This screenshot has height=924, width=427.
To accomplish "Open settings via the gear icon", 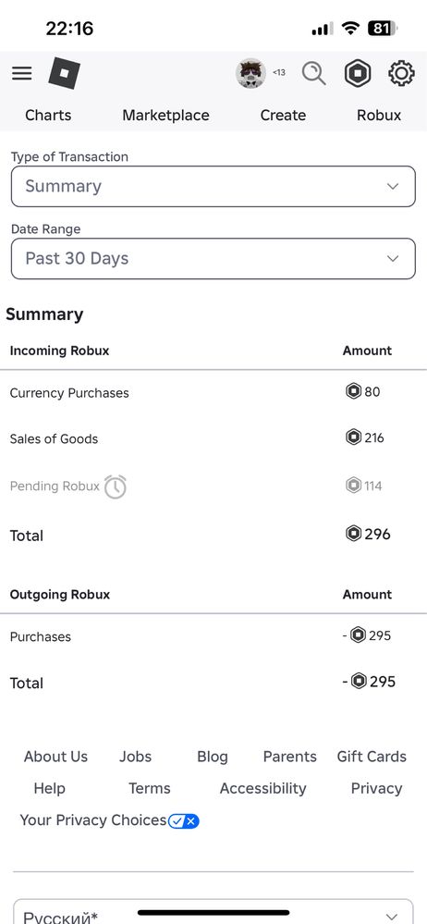I will click(x=402, y=74).
